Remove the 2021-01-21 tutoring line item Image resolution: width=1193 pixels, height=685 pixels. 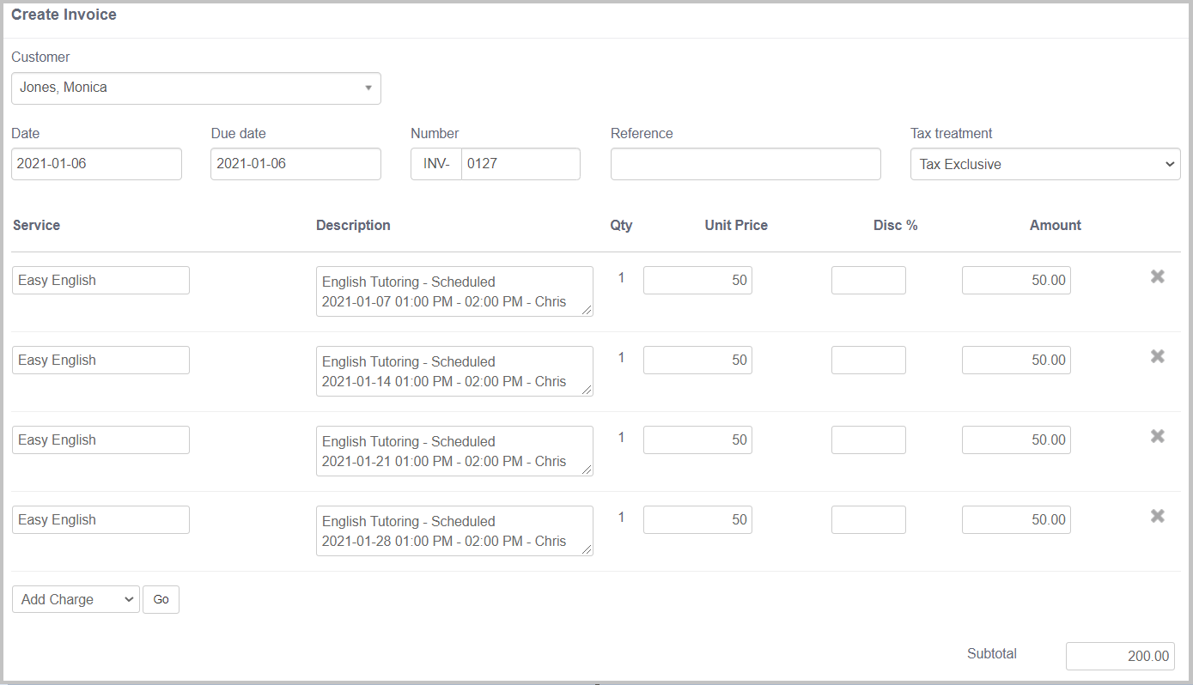coord(1157,436)
